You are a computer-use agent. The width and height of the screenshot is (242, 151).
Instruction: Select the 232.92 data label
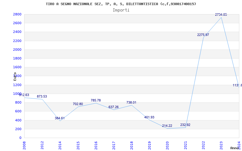185,125
